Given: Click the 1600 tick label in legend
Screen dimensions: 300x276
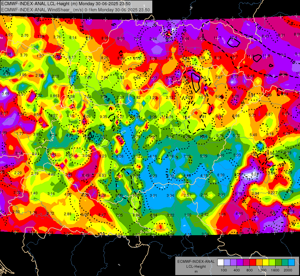Looking at the screenshot, I should pos(275,270).
